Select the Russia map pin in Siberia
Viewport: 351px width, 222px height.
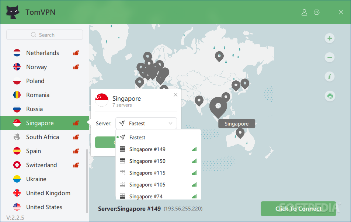point(219,56)
